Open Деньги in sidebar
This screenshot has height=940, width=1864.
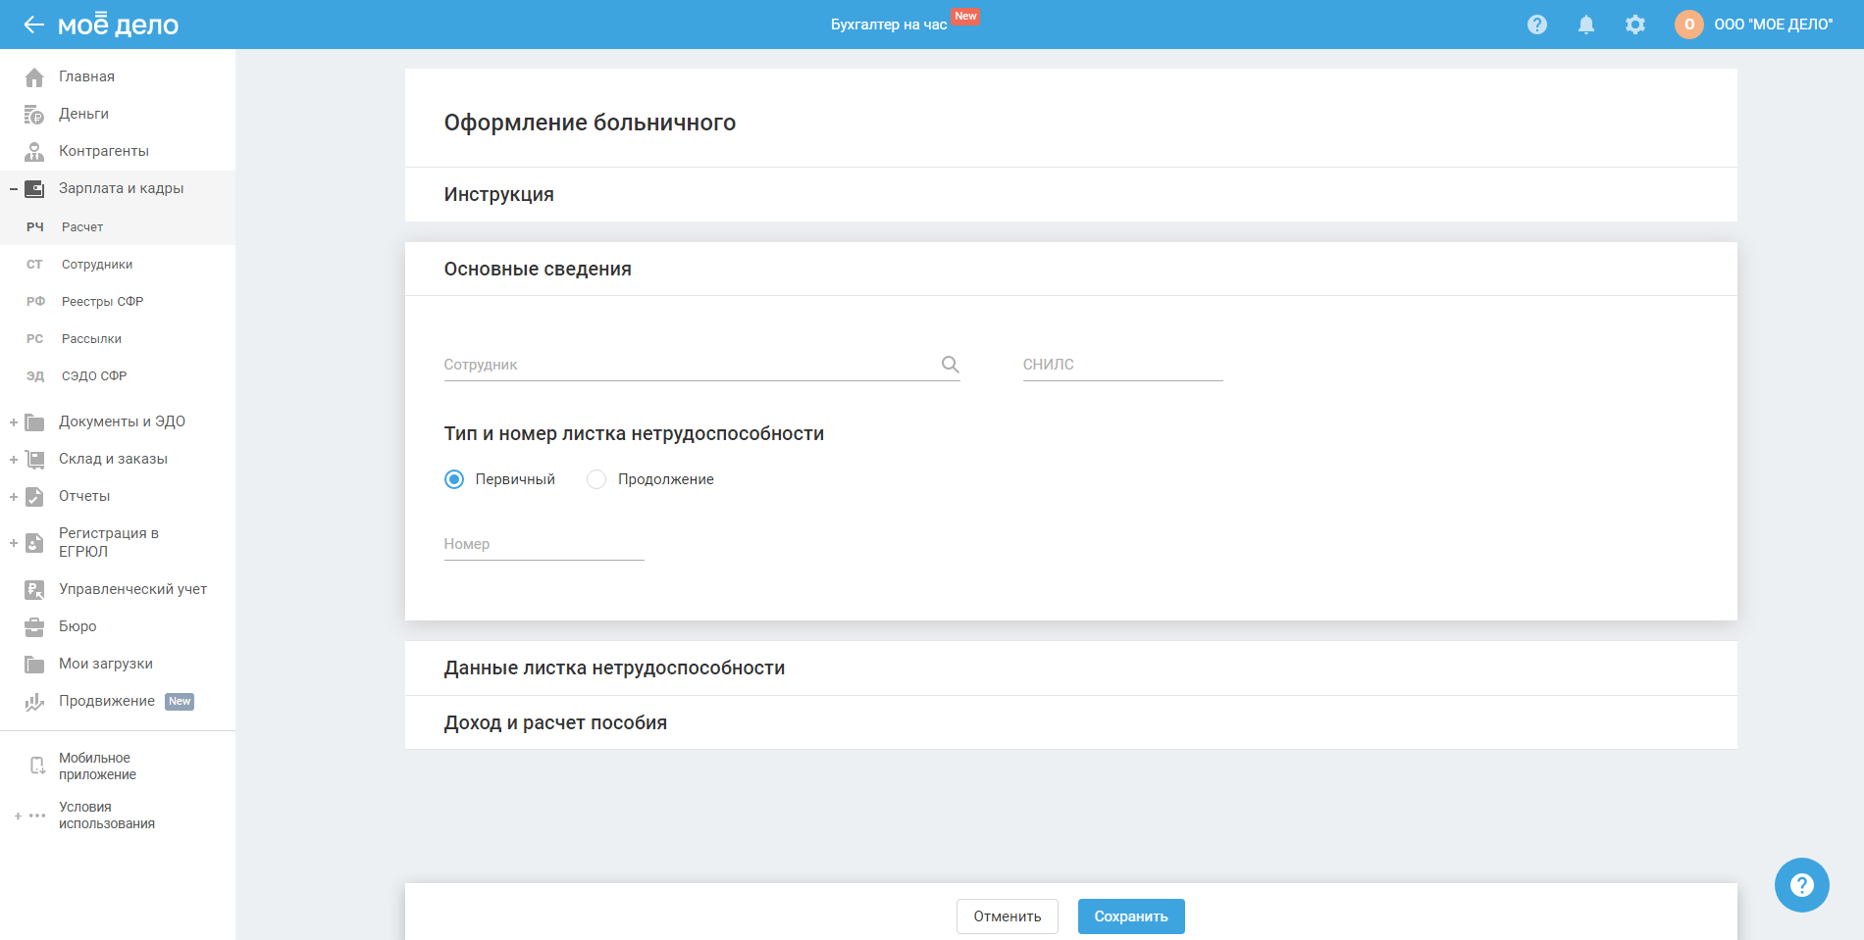[x=83, y=114]
